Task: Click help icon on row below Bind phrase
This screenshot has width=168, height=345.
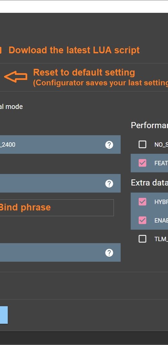Action: click(109, 253)
